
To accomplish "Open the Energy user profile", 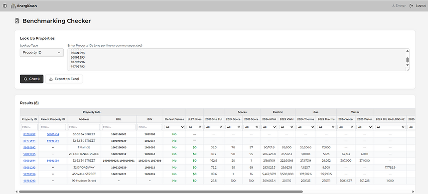I will pyautogui.click(x=399, y=6).
